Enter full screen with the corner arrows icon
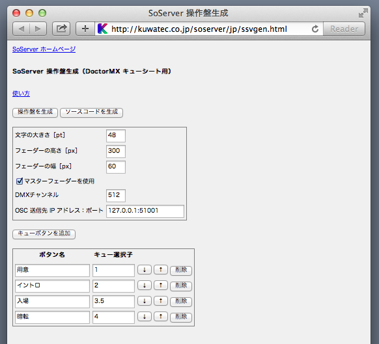The width and height of the screenshot is (379, 344). pyautogui.click(x=363, y=13)
